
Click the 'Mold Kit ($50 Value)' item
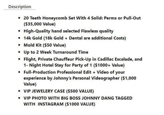click(45, 45)
